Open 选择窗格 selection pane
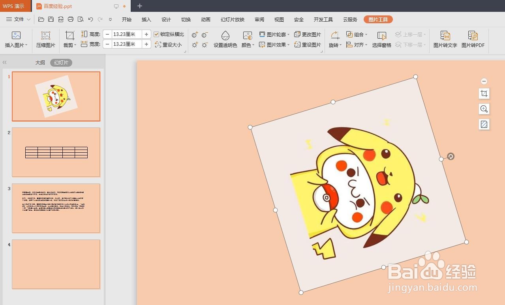This screenshot has width=505, height=305. 381,39
